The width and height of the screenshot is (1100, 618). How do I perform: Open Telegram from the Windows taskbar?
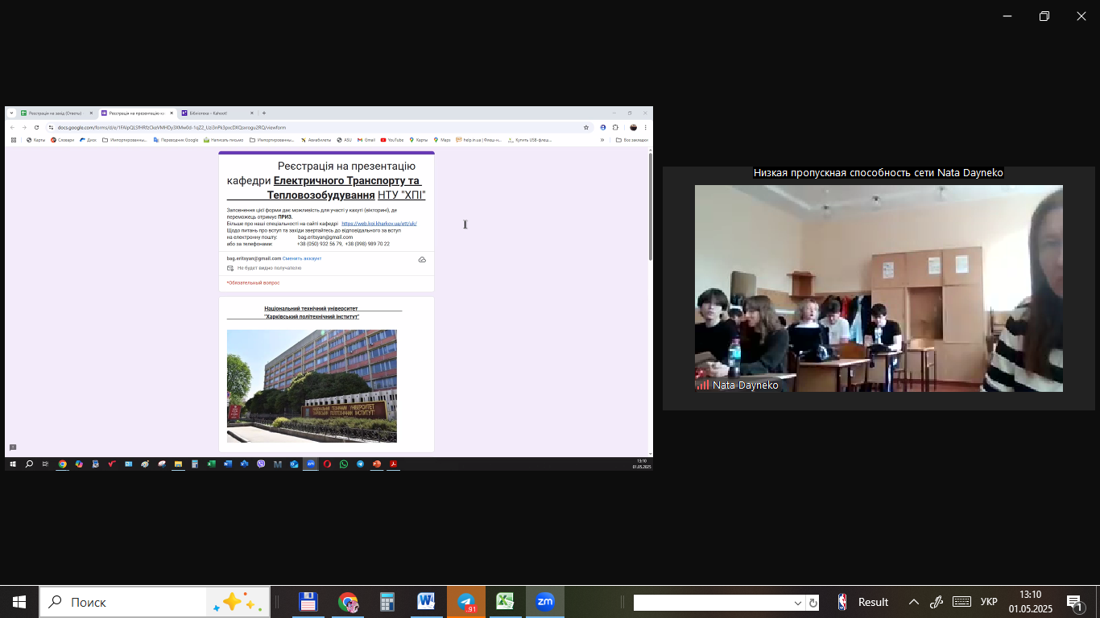(x=466, y=602)
